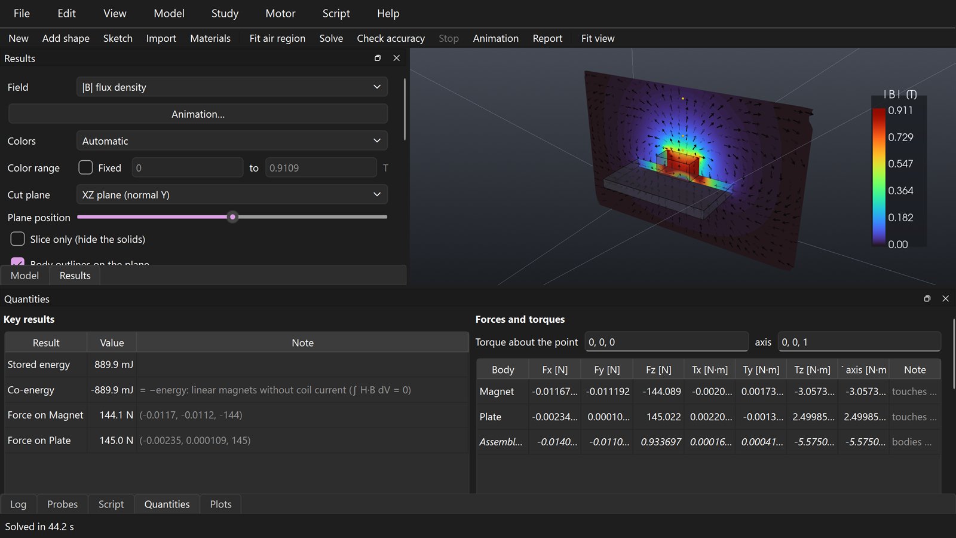Viewport: 956px width, 538px height.
Task: Click the Fz [N] column header
Action: pos(658,370)
